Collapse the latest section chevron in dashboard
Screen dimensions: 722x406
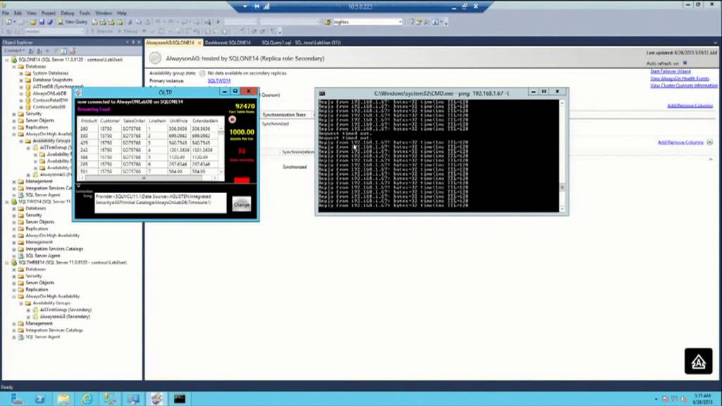pos(711,159)
